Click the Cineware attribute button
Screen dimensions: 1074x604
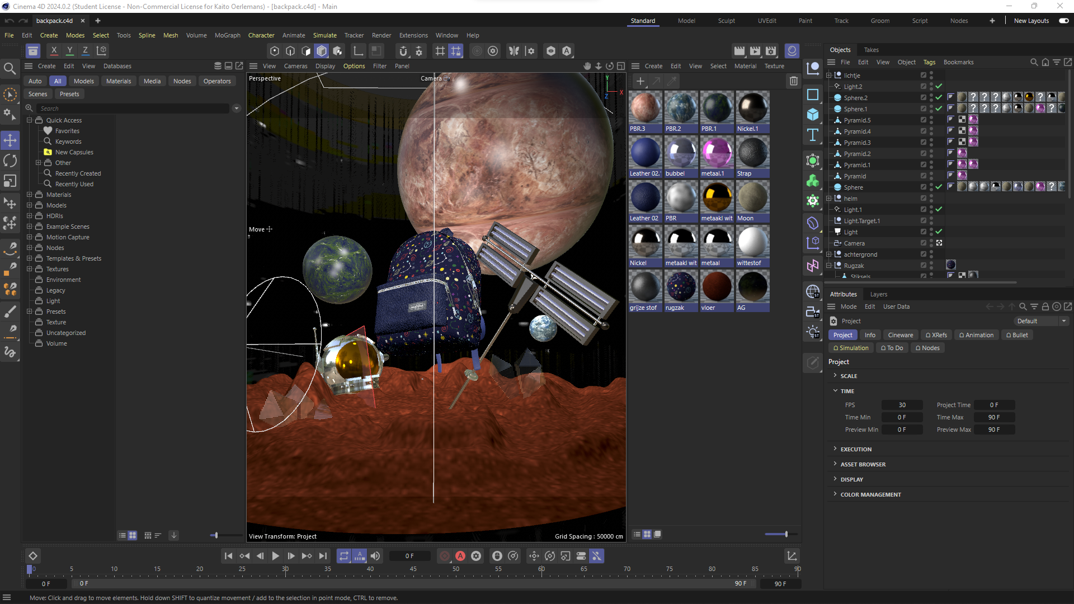pos(900,335)
